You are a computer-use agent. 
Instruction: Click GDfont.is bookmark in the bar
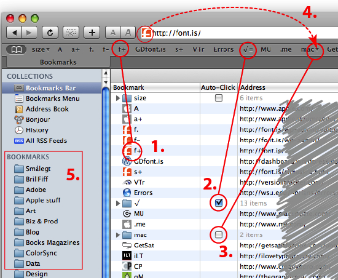click(x=151, y=50)
